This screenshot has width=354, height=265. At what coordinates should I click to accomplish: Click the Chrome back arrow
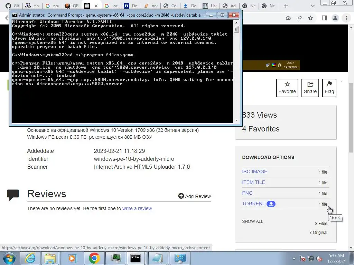(x=7, y=18)
